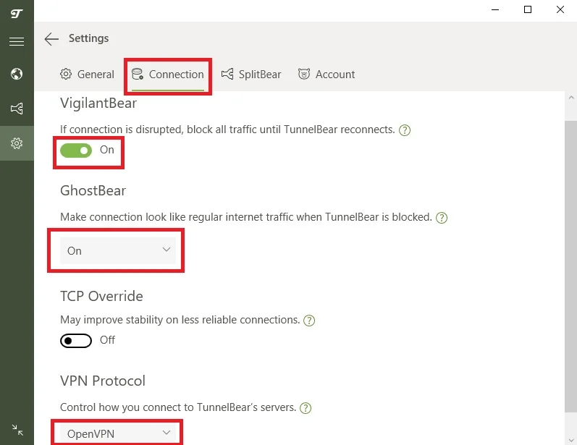Screen dimensions: 577x445
Task: Go to the Account tab
Action: (327, 75)
